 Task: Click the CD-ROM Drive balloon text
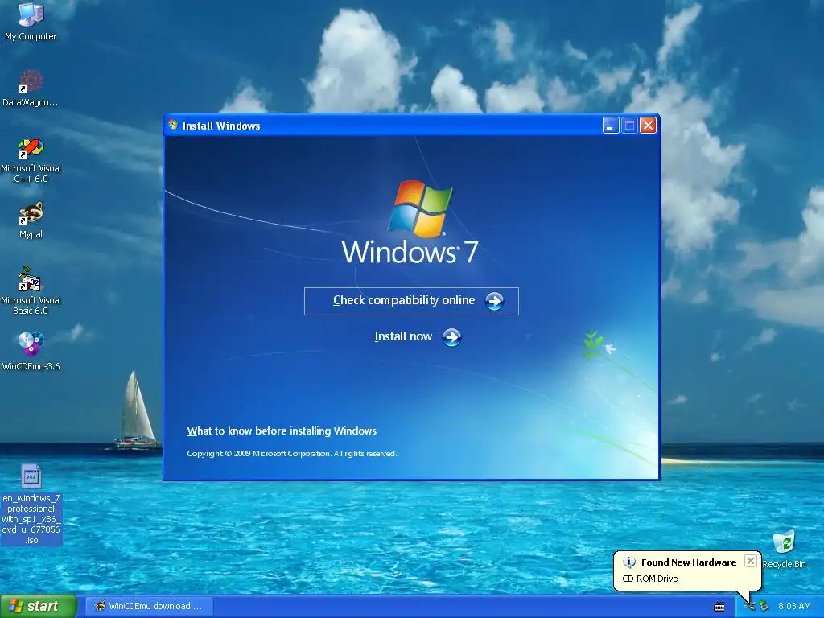(650, 579)
